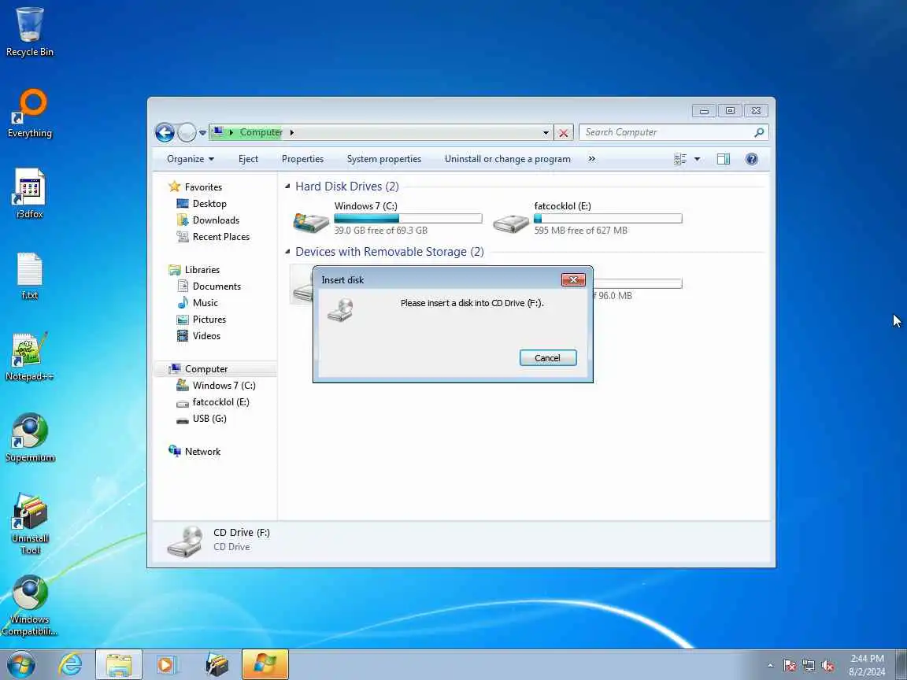Collapse the Hard Disk Drives group
The image size is (907, 680).
287,187
